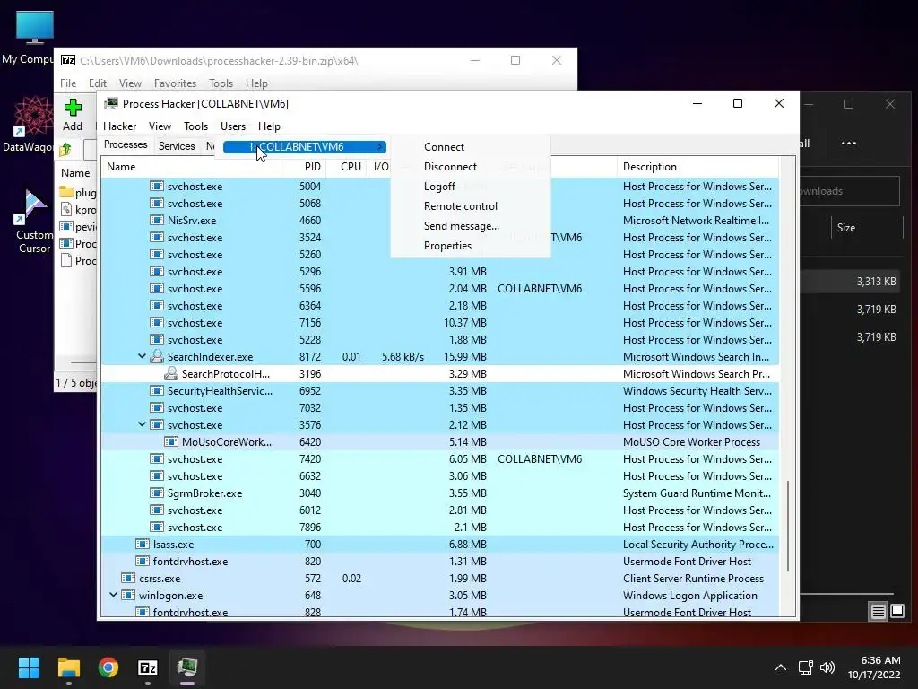The image size is (918, 689).
Task: Switch Explorer to details view icon
Action: (878, 612)
